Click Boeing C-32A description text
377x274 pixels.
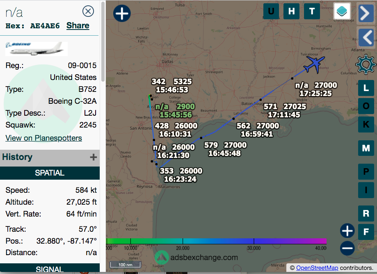coord(72,101)
